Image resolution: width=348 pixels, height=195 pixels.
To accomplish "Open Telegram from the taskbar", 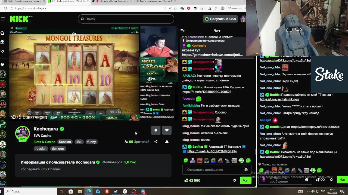I will [143, 191].
